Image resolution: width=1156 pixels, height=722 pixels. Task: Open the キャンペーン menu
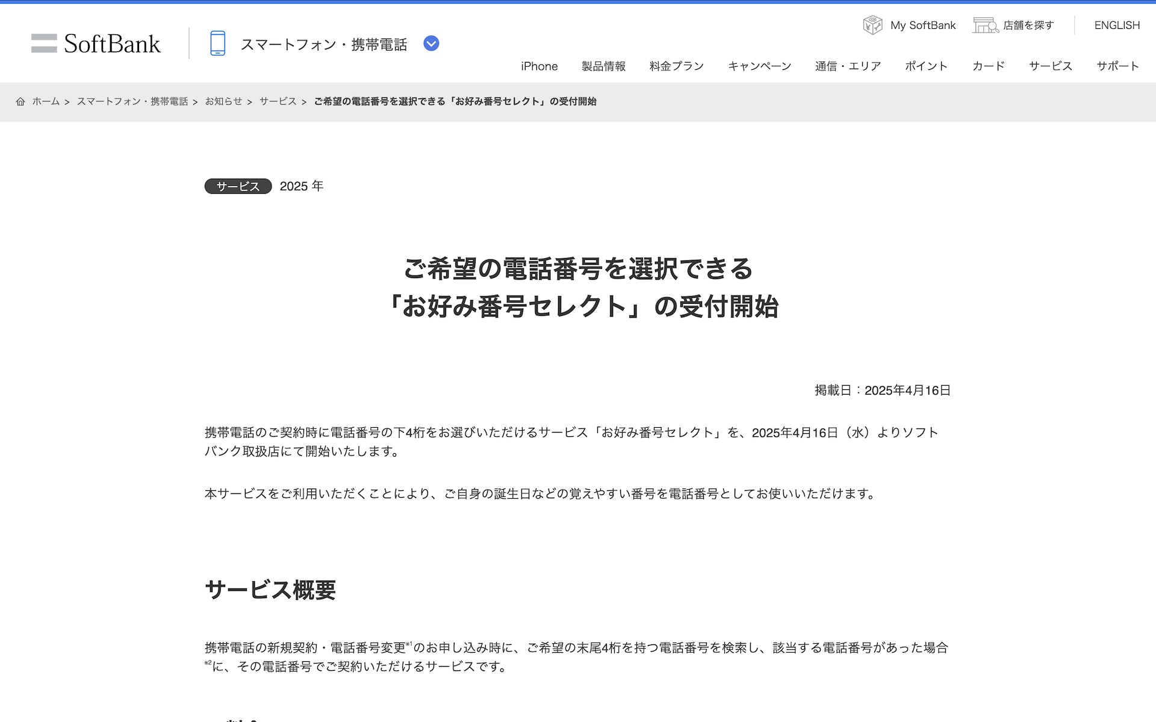click(759, 66)
